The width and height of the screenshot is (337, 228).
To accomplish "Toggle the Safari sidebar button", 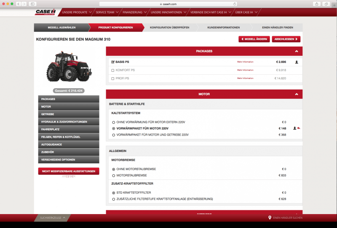I will (x=32, y=4).
